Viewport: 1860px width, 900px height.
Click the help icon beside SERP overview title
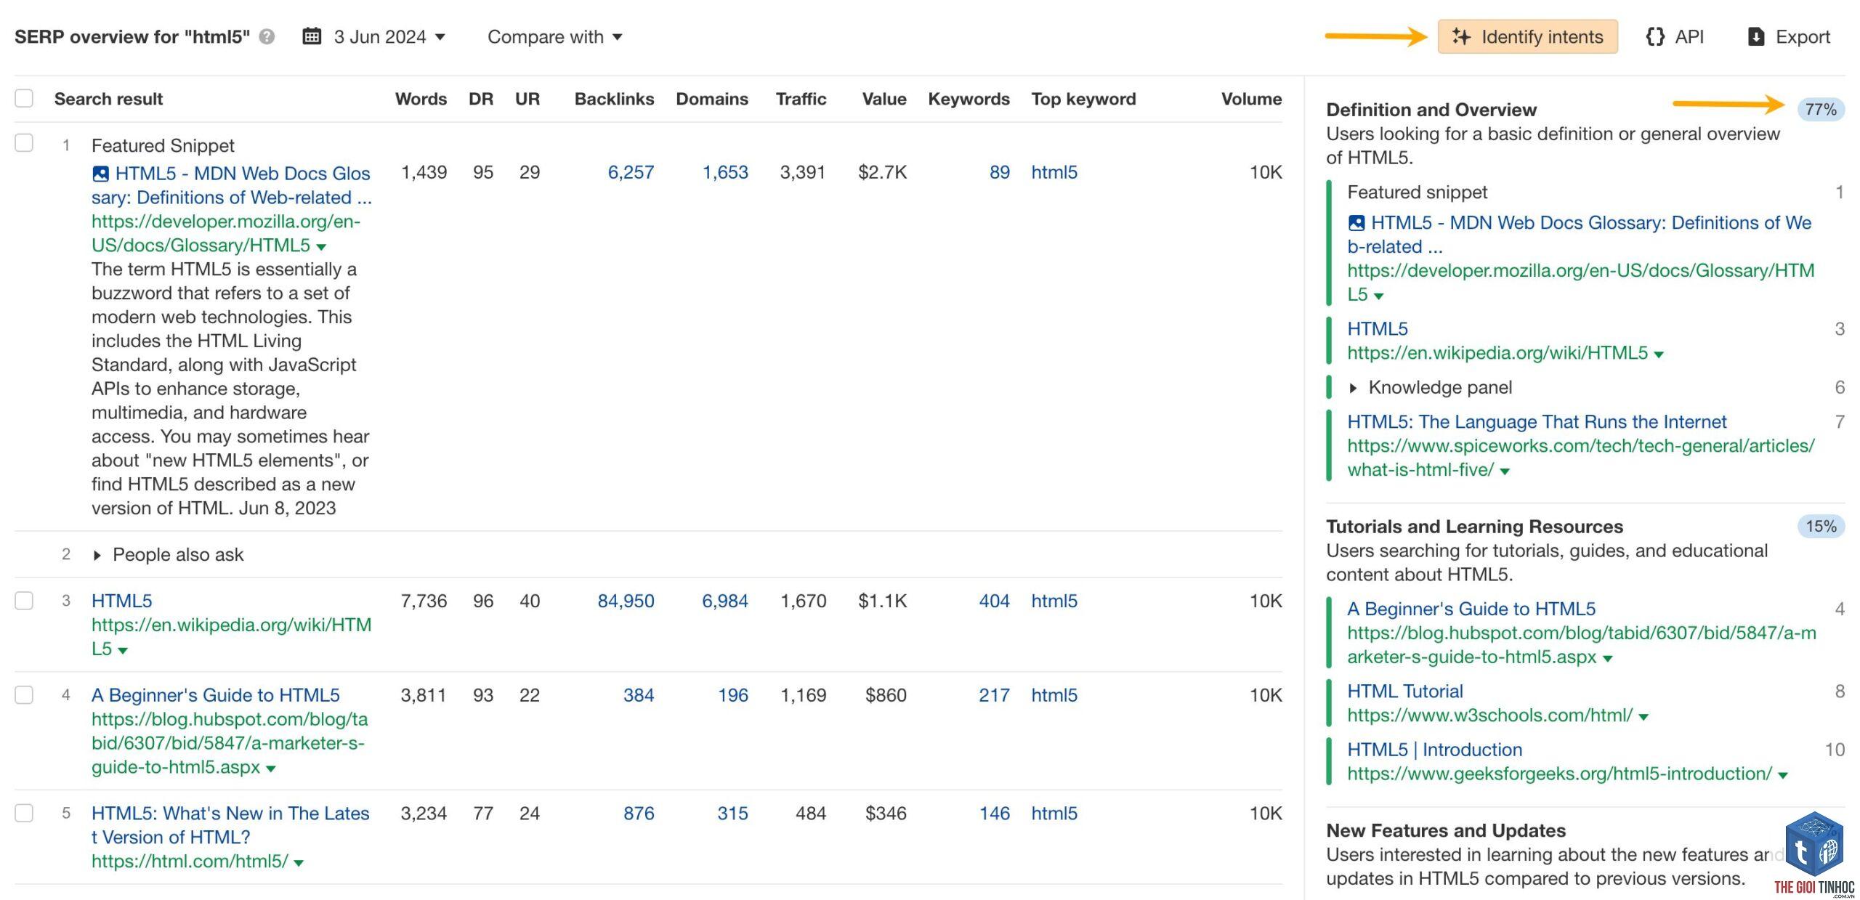point(267,37)
